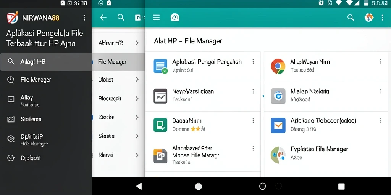Select Aliay in dark sidebar
391x195 pixels.
coord(46,101)
